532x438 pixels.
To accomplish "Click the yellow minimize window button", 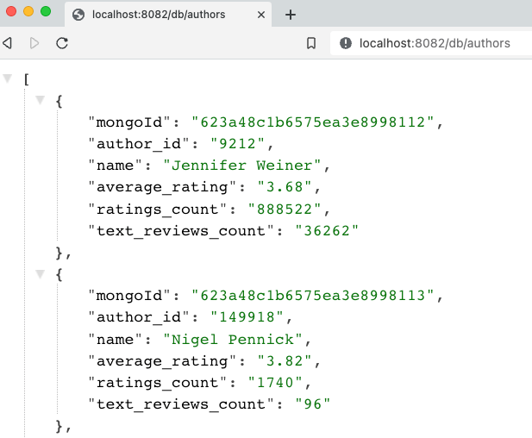I will 28,11.
